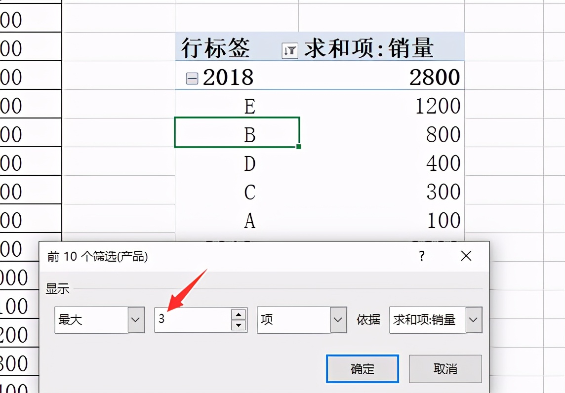This screenshot has width=565, height=393.
Task: Select the 求和项:销量 header cell
Action: tap(382, 47)
